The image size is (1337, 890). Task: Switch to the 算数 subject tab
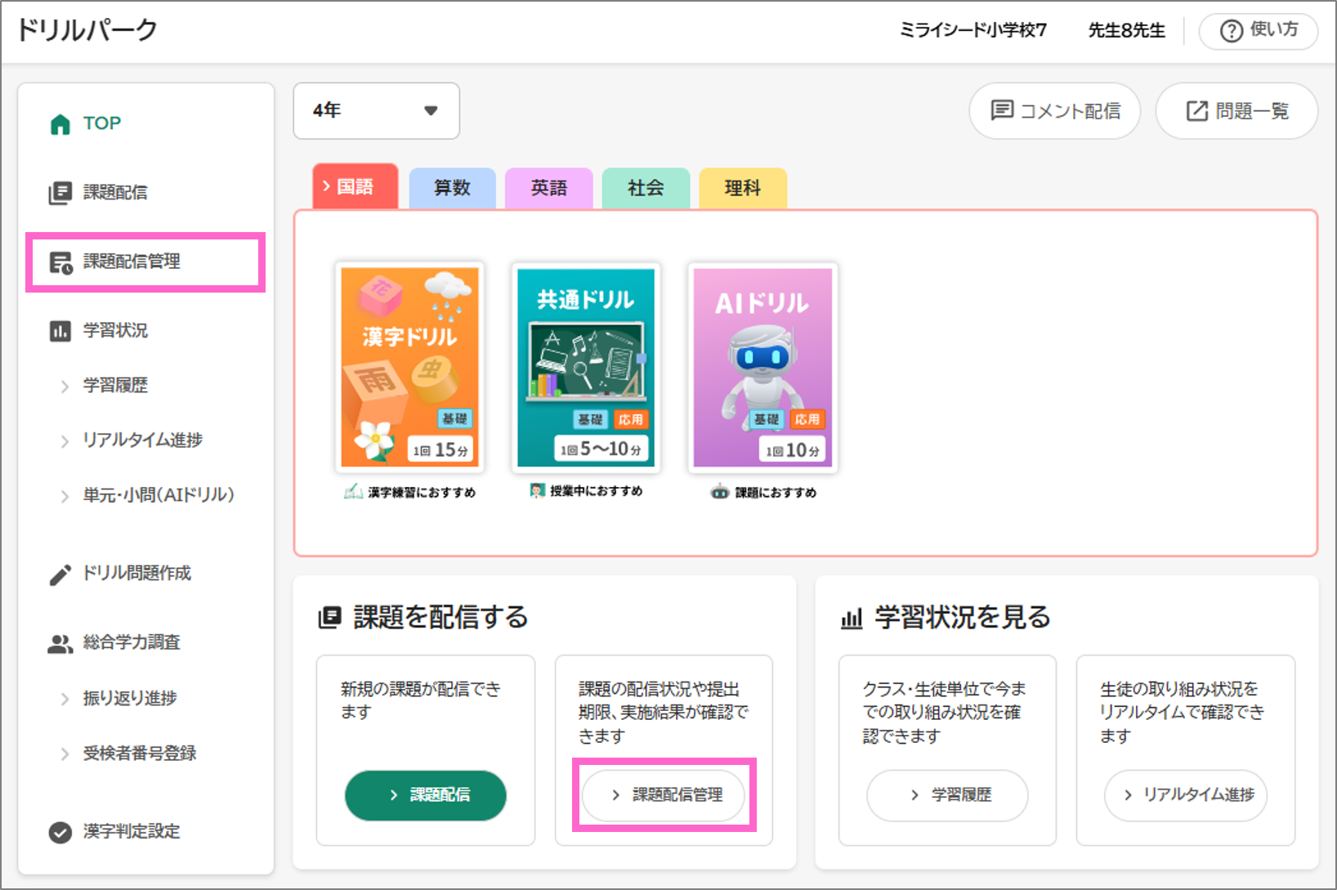(452, 188)
